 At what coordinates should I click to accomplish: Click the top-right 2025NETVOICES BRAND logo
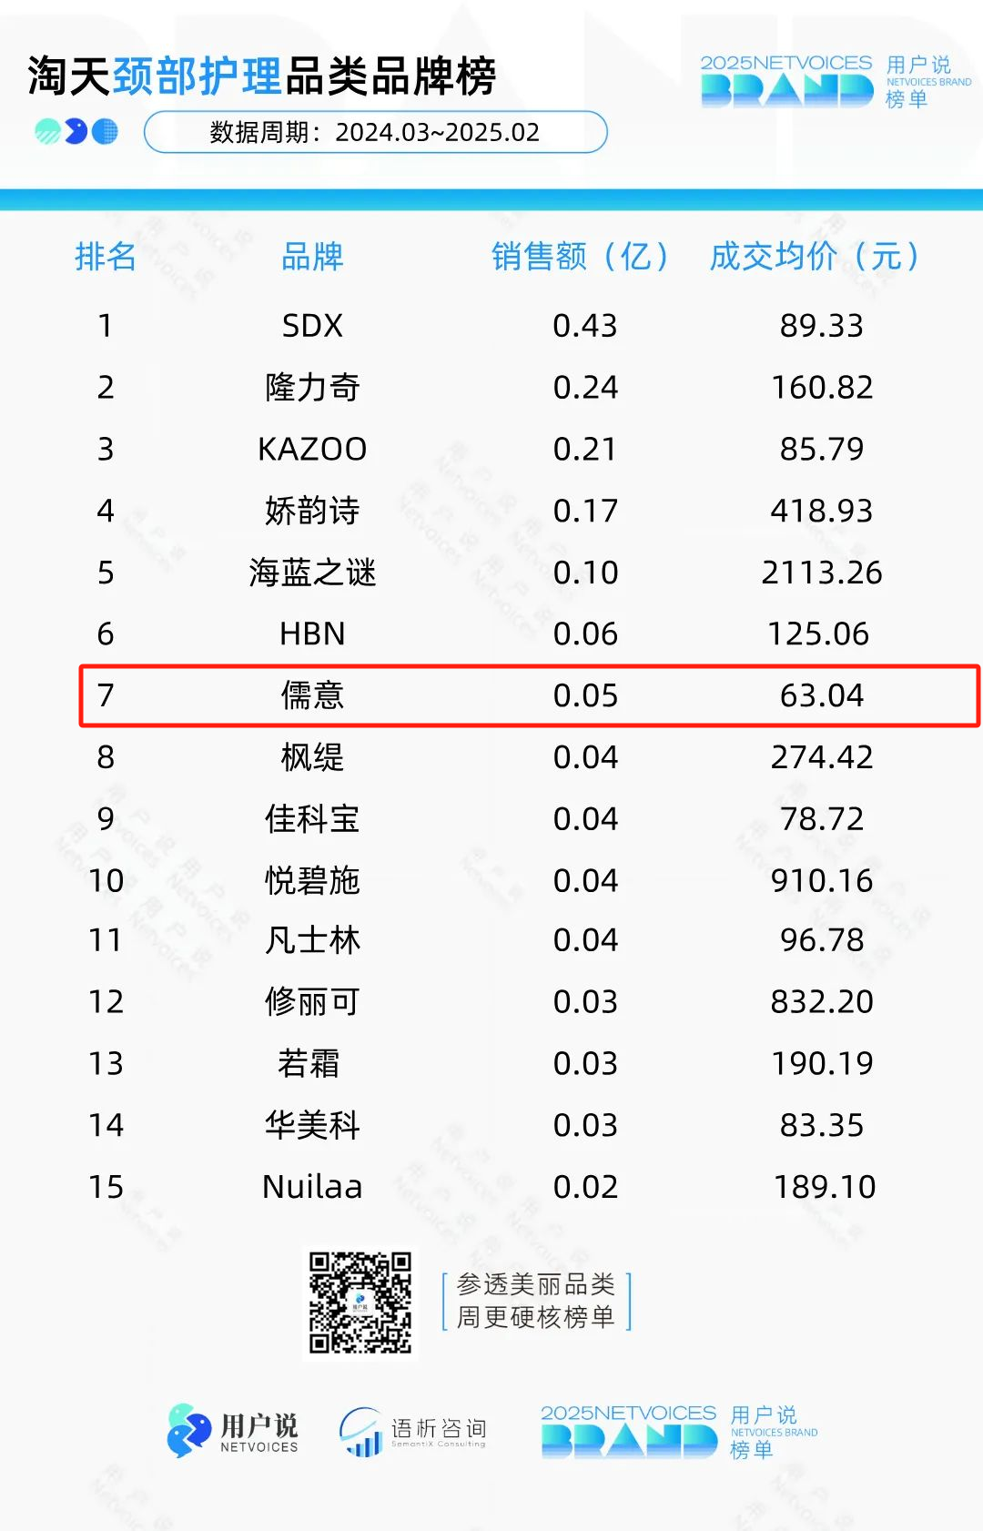pos(835,82)
